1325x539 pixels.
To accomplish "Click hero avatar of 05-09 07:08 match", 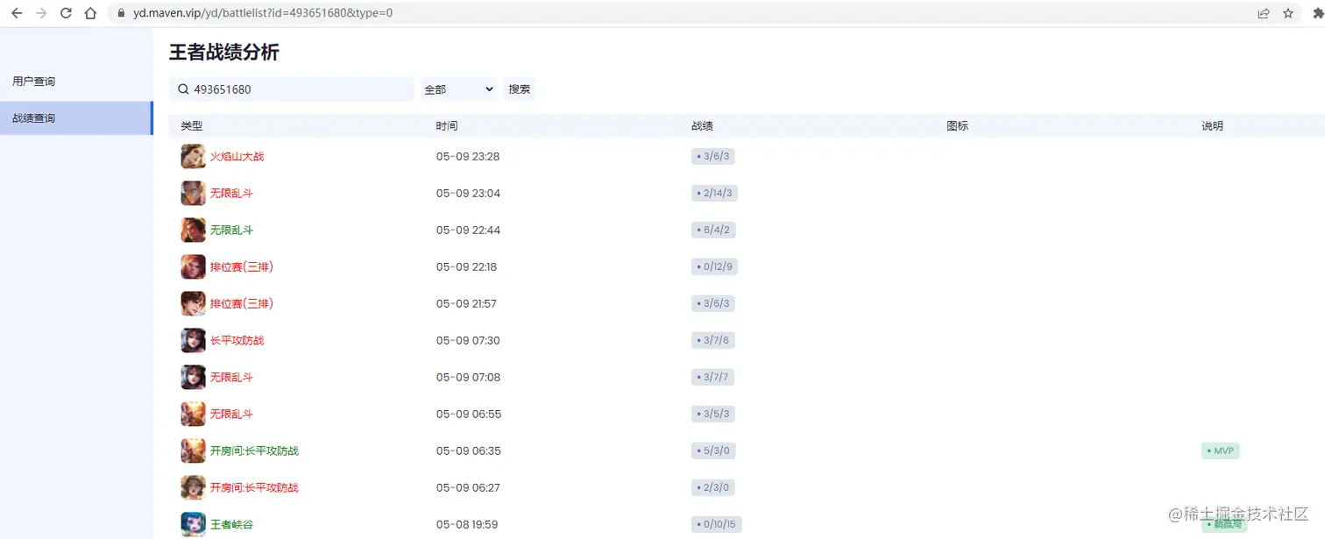I will coord(193,377).
